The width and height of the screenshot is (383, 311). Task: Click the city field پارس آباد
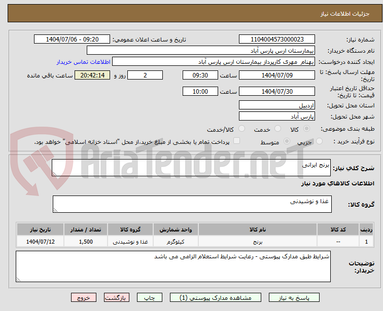(277, 116)
